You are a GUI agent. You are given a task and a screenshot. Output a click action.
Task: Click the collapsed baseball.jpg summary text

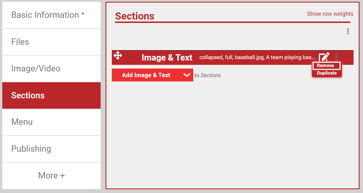point(257,57)
